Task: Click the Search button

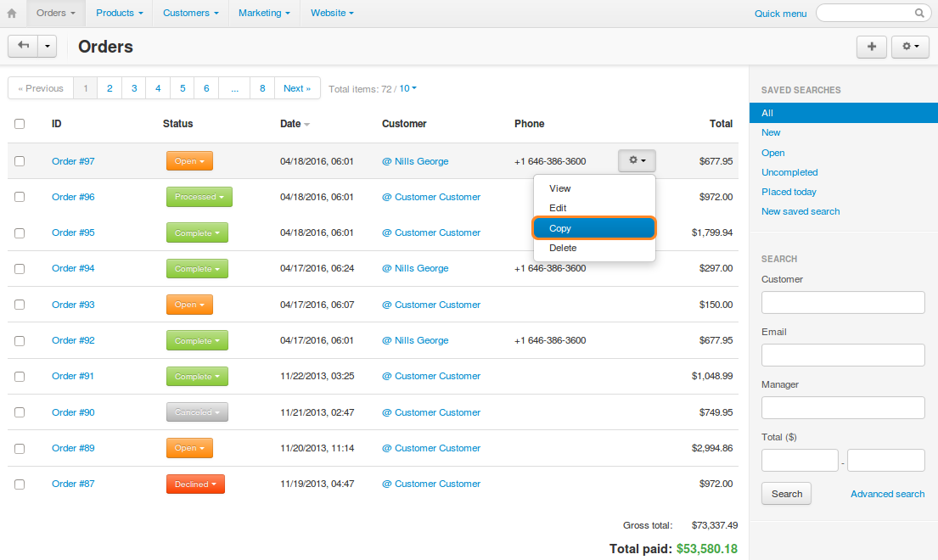Action: (787, 494)
